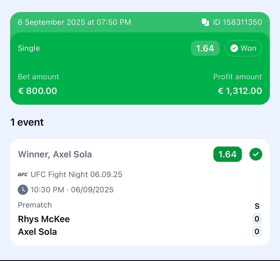Select the bet ID 158311350 text
The image size is (280, 261).
pos(237,22)
